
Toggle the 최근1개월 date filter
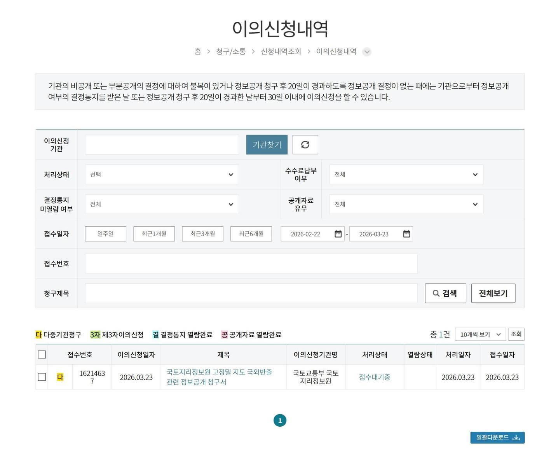(x=154, y=234)
